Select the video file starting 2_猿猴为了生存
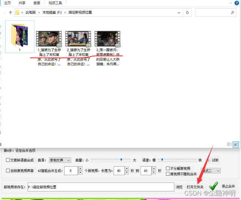The height and width of the screenshot is (200, 241). tap(78, 48)
